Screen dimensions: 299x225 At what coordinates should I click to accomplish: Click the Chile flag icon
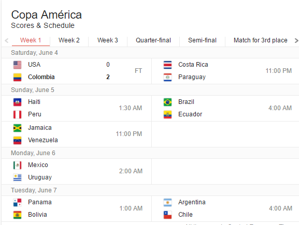coord(167,215)
